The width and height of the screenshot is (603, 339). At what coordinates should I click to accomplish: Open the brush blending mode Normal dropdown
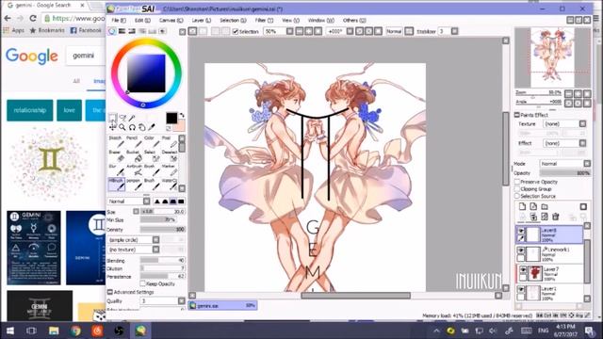click(129, 202)
